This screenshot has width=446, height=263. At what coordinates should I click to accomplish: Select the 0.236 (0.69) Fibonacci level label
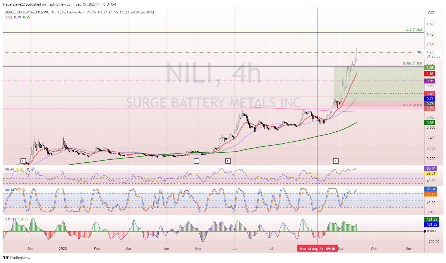click(x=412, y=105)
